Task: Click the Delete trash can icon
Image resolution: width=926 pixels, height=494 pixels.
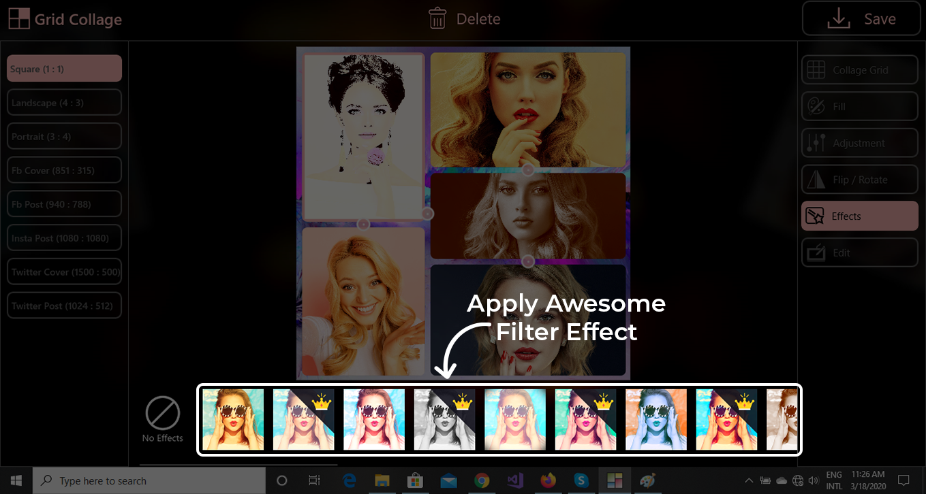Action: coord(437,18)
